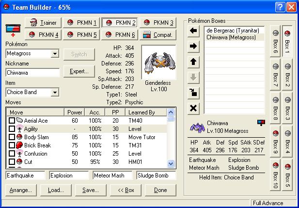Select Box 9 tab

point(275,142)
